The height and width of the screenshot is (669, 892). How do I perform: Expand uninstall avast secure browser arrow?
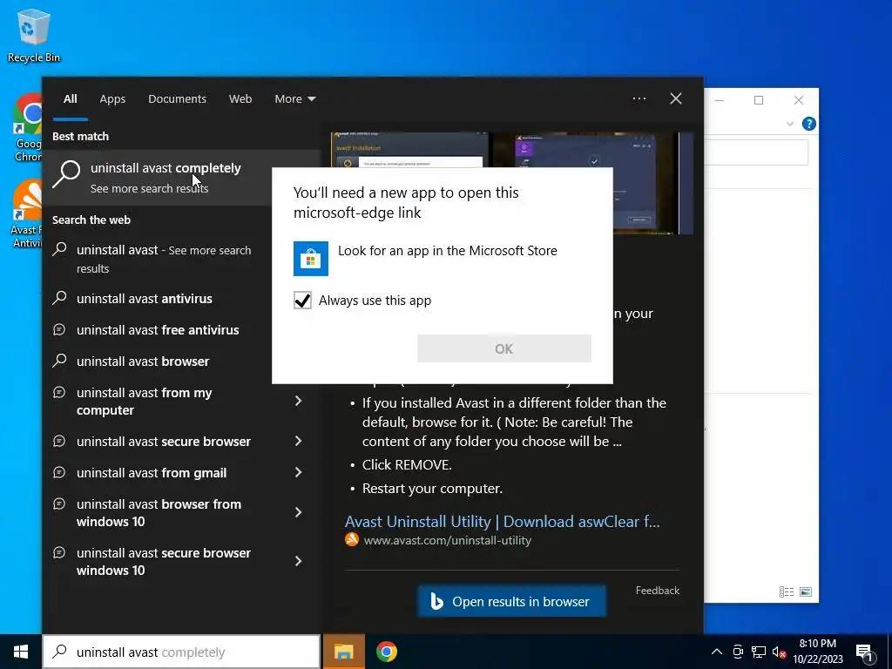tap(298, 441)
